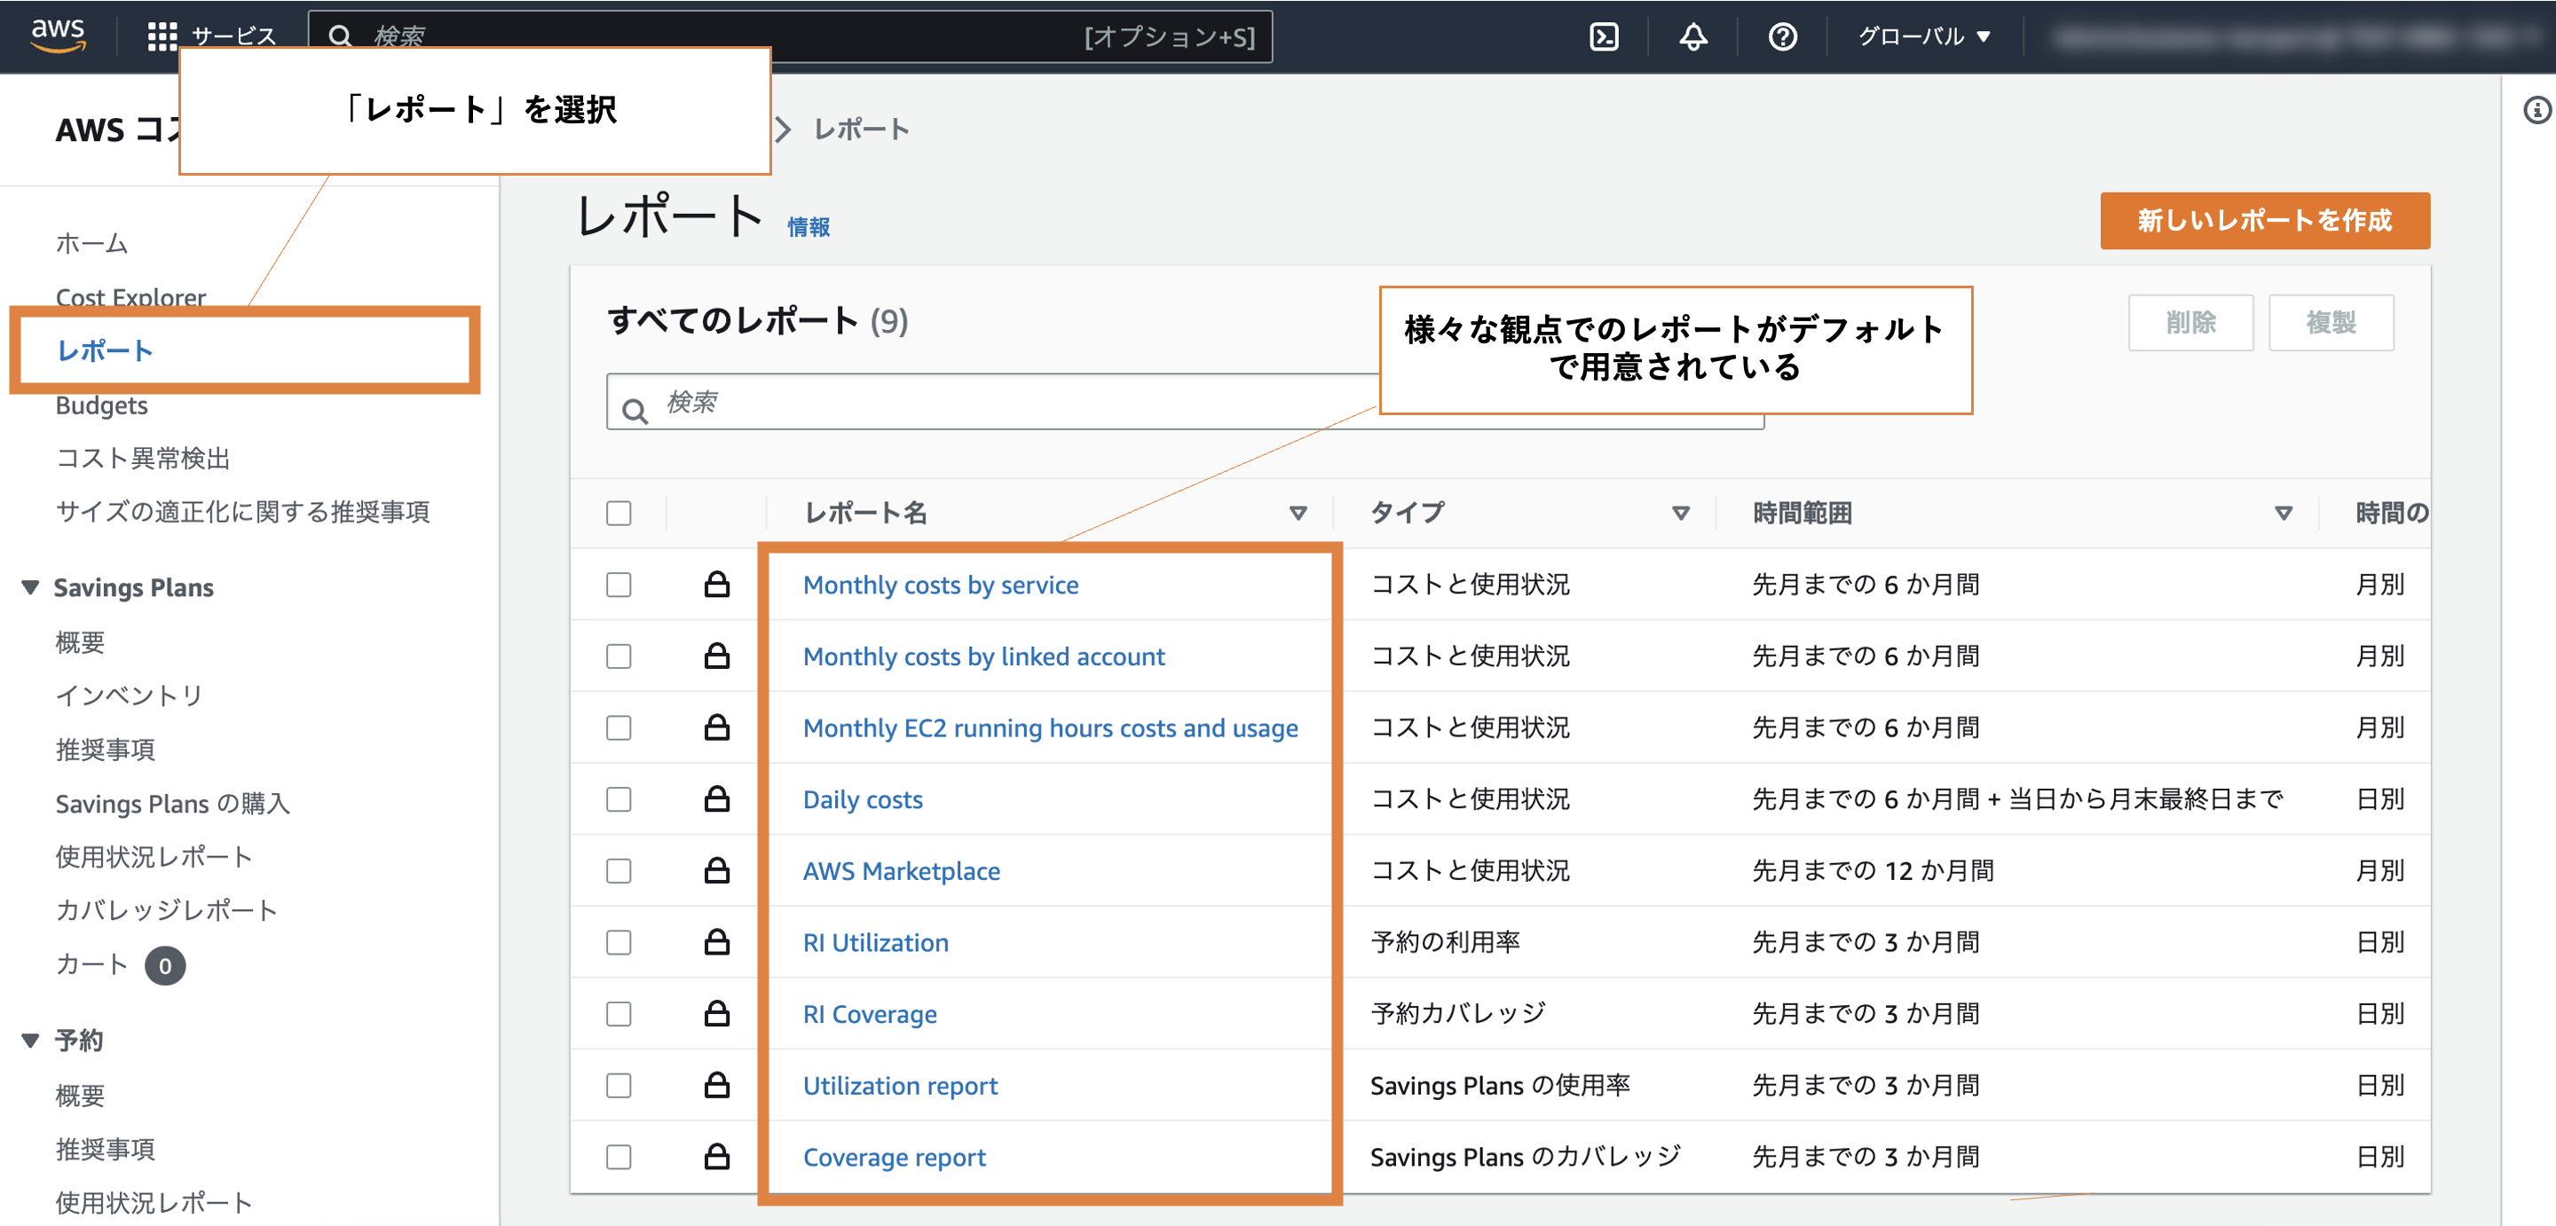Screen dimensions: 2556x1226
Task: Open the グローバル region dropdown
Action: coord(1923,36)
